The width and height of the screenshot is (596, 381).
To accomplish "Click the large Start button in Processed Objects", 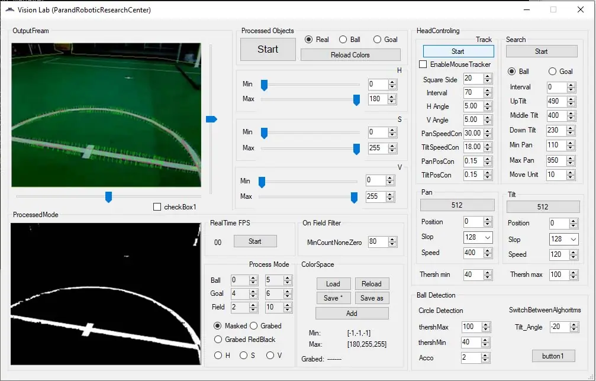I will [x=268, y=49].
